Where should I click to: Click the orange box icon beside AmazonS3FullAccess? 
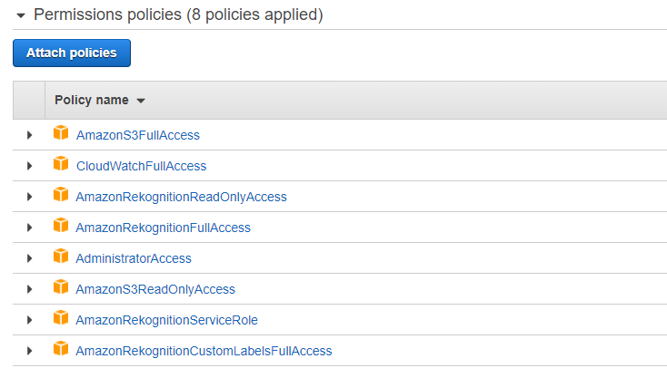[61, 132]
